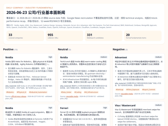Click why_material text in Nvidia cooling card
The height and width of the screenshot is (126, 168).
pyautogui.click(x=84, y=87)
